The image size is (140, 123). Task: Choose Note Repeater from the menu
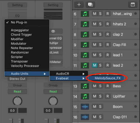27,48
